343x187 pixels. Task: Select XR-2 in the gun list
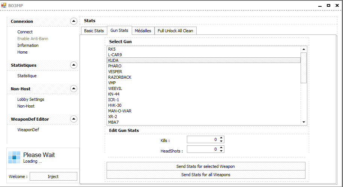point(204,117)
